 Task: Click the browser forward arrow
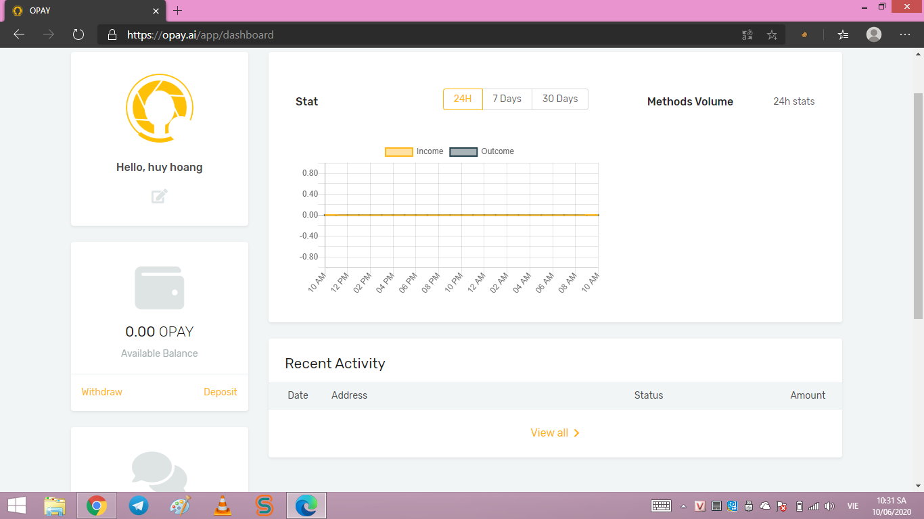tap(49, 34)
